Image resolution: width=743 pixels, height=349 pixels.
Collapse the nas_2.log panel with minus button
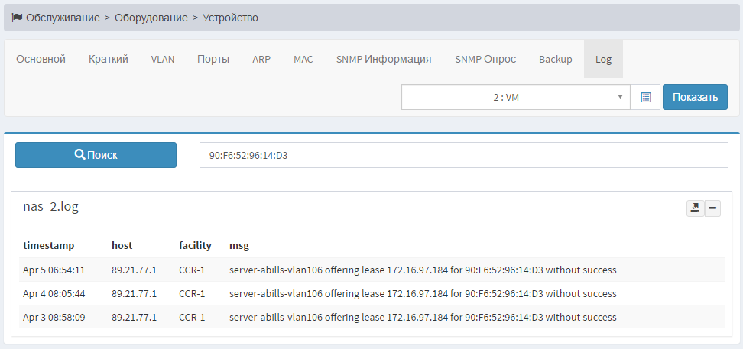click(712, 208)
